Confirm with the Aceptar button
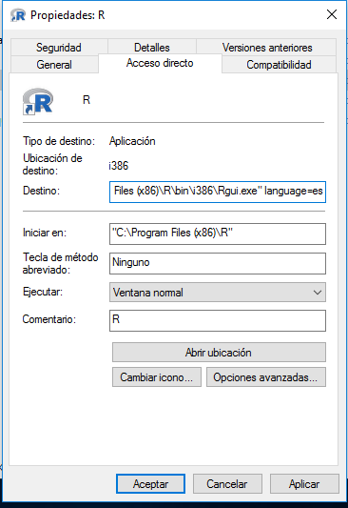 point(150,484)
